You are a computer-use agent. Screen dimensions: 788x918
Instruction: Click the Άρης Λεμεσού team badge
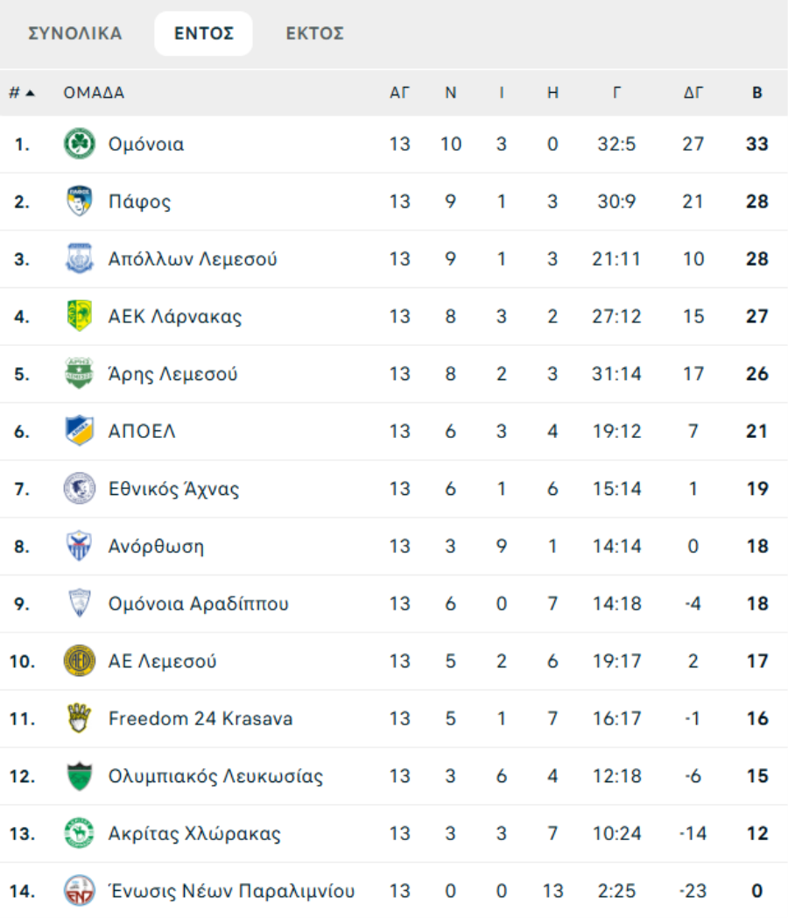(x=80, y=374)
